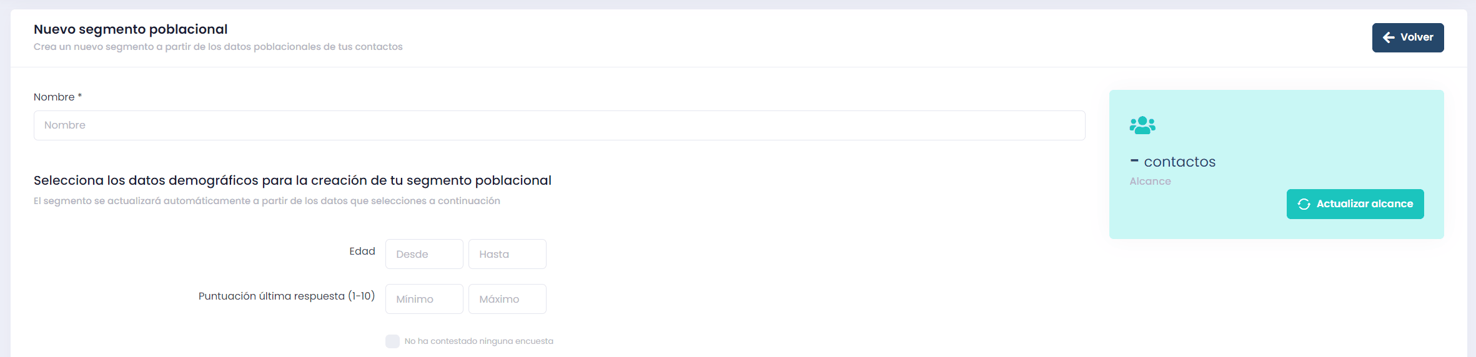Click the 'Nombre *' field label

tap(57, 97)
